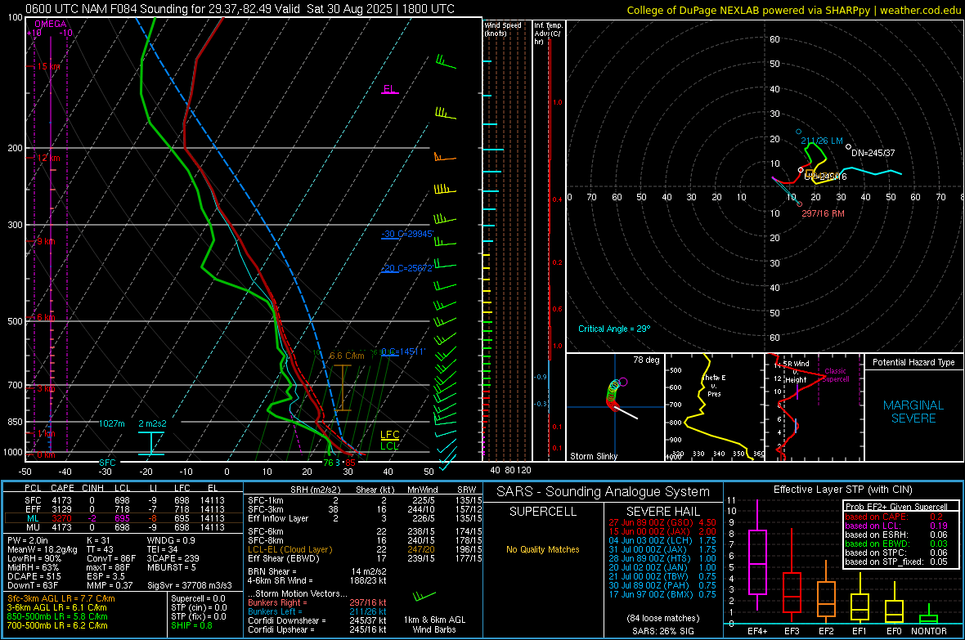Viewport: 965px width, 640px height.
Task: Select the SR Wind v. Height inset label
Action: pos(795,372)
